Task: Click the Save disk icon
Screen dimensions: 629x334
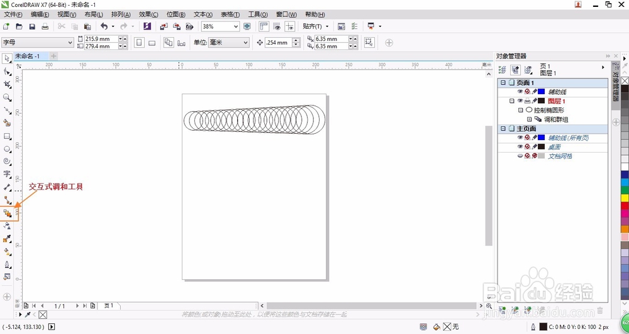Action: [32, 26]
